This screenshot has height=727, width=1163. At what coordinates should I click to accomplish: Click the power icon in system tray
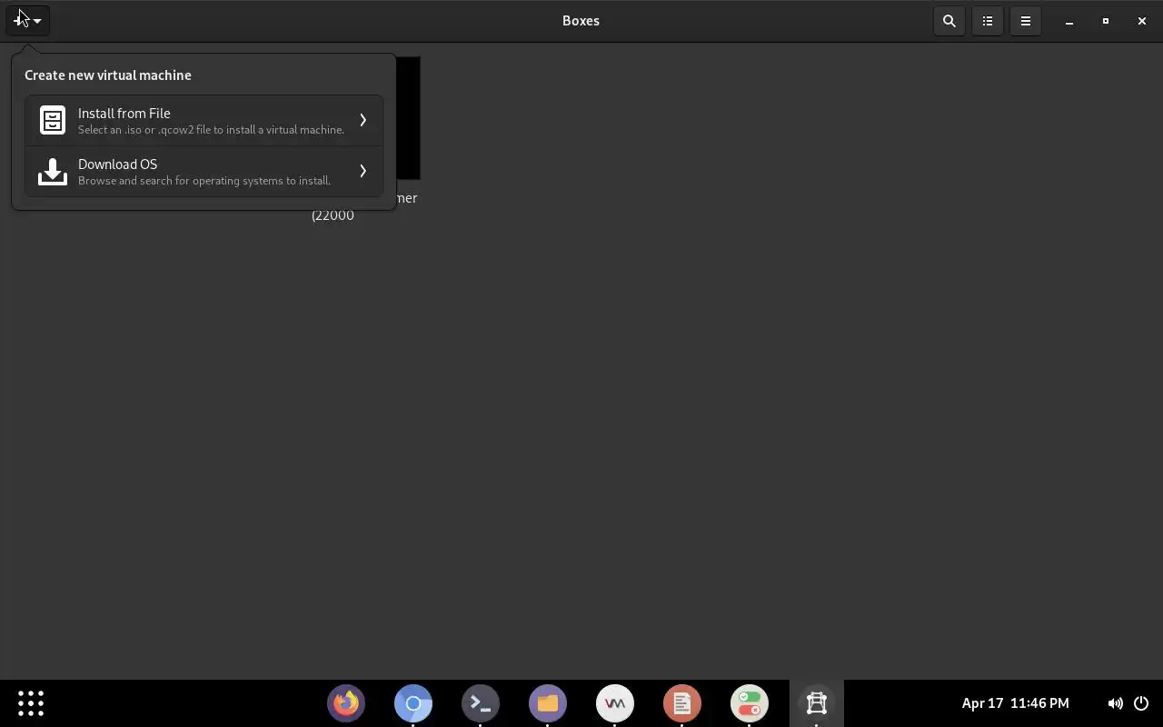pyautogui.click(x=1141, y=703)
